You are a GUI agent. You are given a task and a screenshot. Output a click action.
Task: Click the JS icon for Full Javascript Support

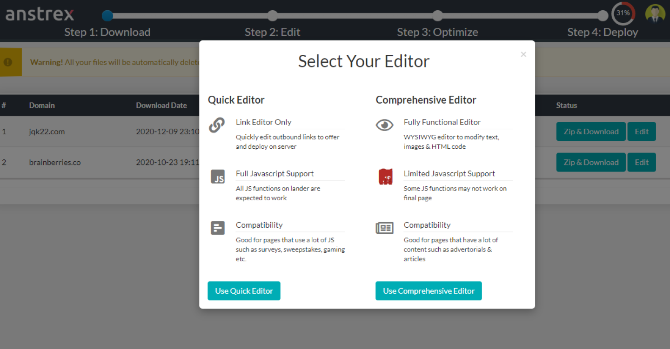click(218, 177)
